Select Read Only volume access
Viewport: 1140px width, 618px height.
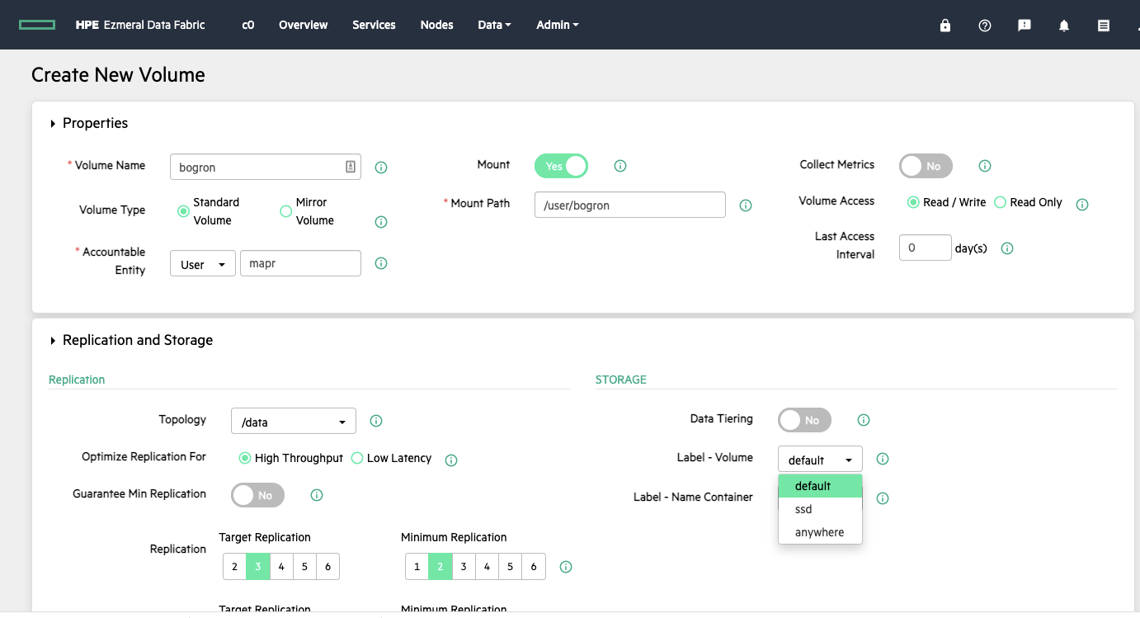pyautogui.click(x=1000, y=202)
